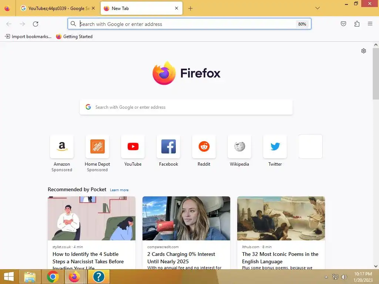The width and height of the screenshot is (379, 284).
Task: Reload the current page
Action: [x=36, y=24]
